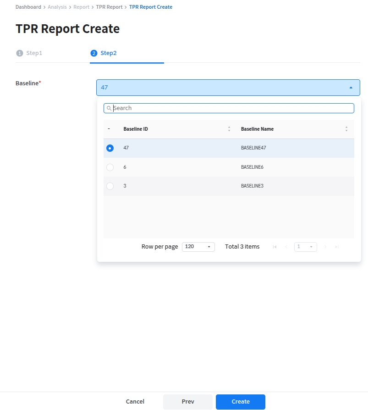The image size is (368, 410).
Task: Open Row per page dropdown
Action: click(198, 247)
